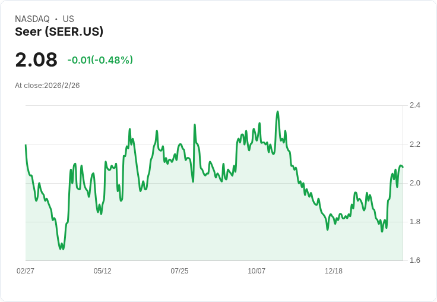The height and width of the screenshot is (302, 437).
Task: Click the 1.8 price axis label
Action: [414, 222]
